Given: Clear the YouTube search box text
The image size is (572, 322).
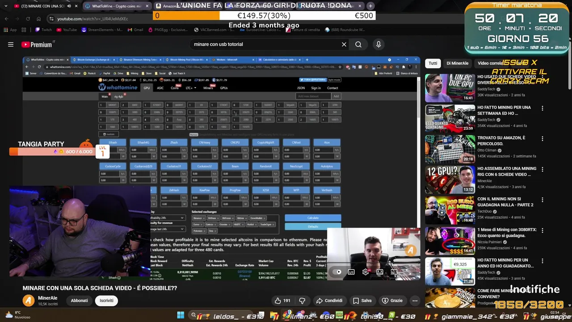Looking at the screenshot, I should coord(344,44).
